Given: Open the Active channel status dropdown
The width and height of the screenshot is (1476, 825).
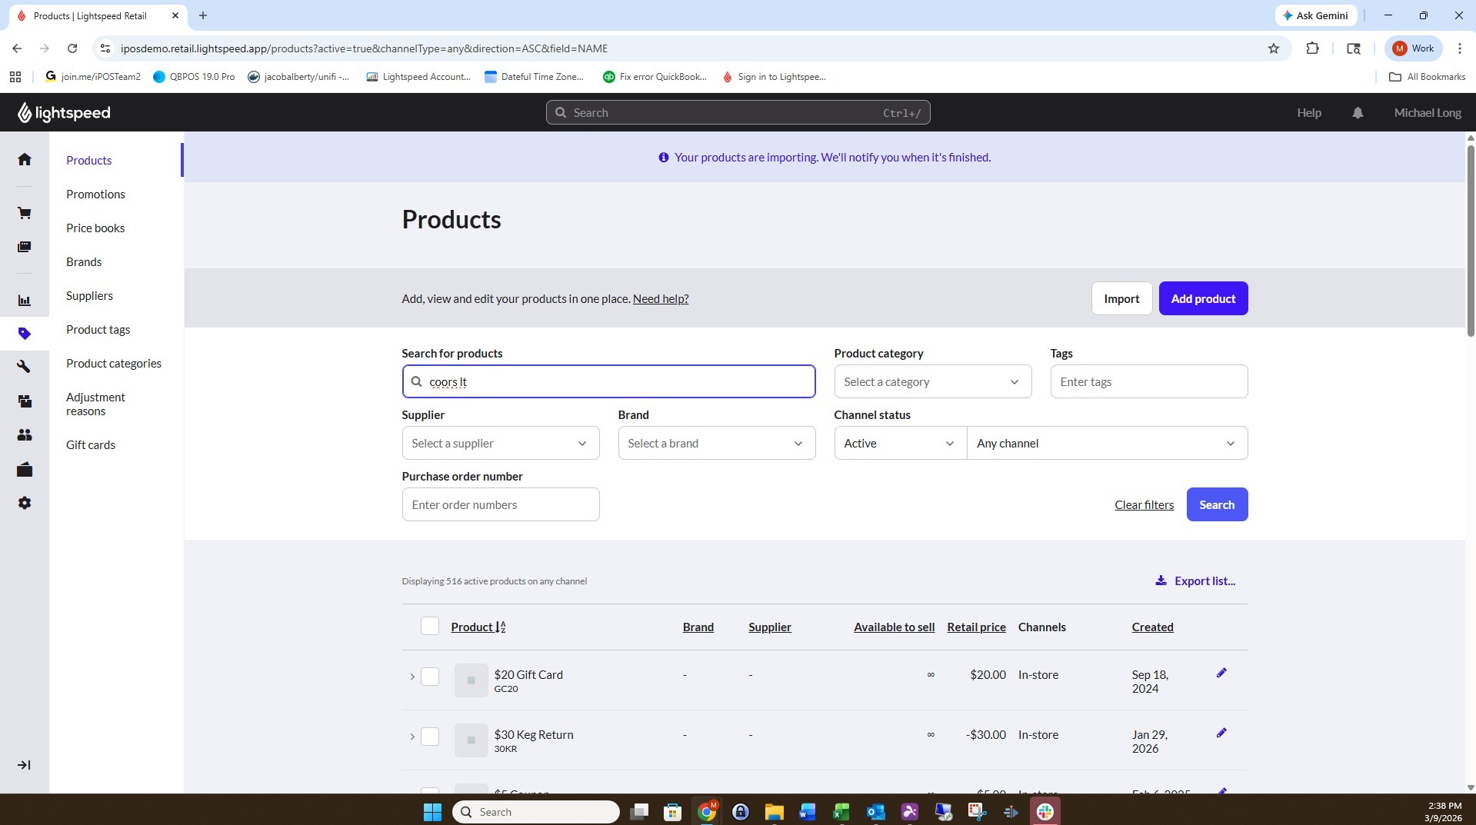Looking at the screenshot, I should click(900, 443).
